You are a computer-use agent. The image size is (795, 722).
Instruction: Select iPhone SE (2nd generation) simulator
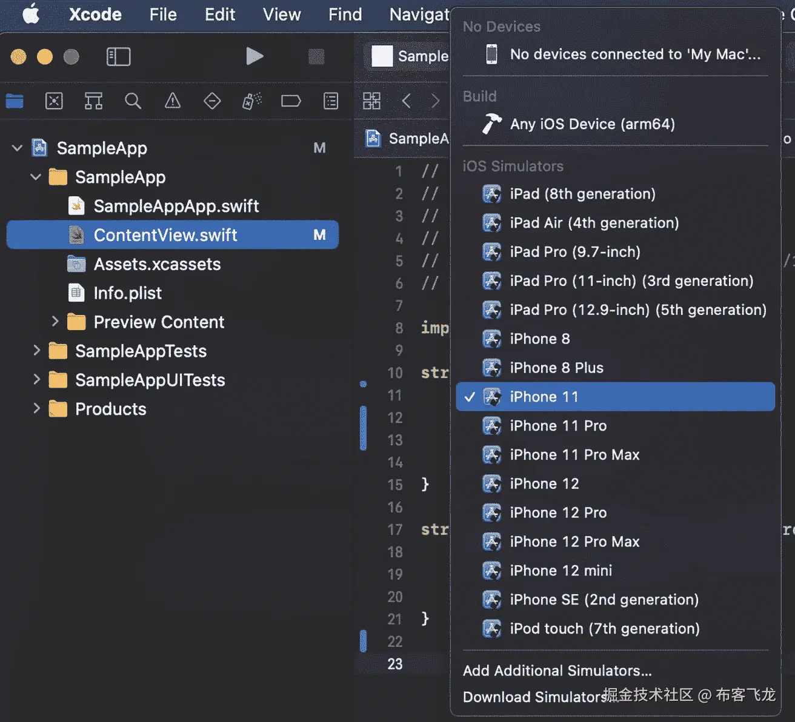point(616,600)
